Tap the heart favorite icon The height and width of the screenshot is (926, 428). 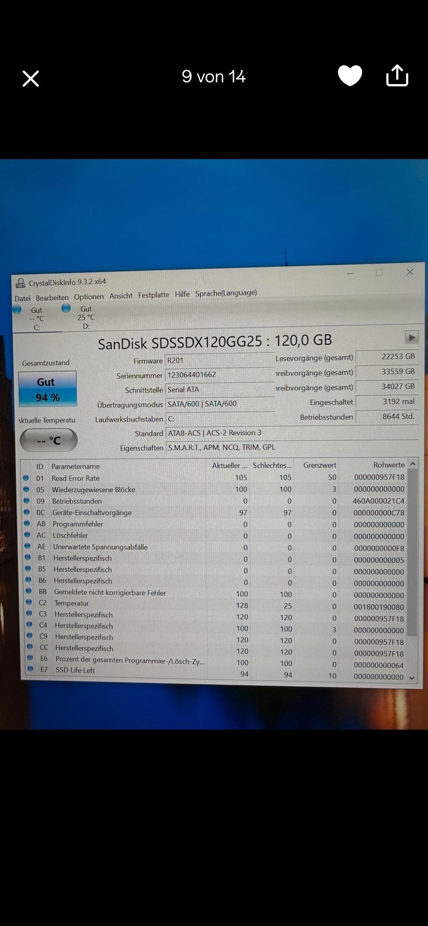point(350,75)
